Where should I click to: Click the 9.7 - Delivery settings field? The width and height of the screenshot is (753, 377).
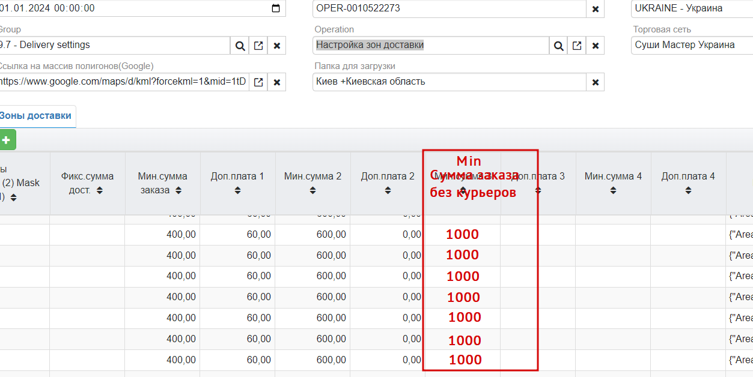(114, 45)
